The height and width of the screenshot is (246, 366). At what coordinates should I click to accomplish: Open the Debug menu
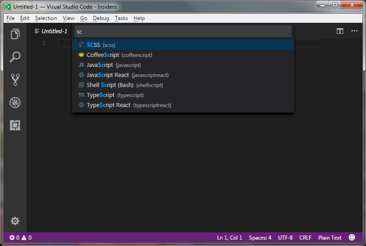101,18
